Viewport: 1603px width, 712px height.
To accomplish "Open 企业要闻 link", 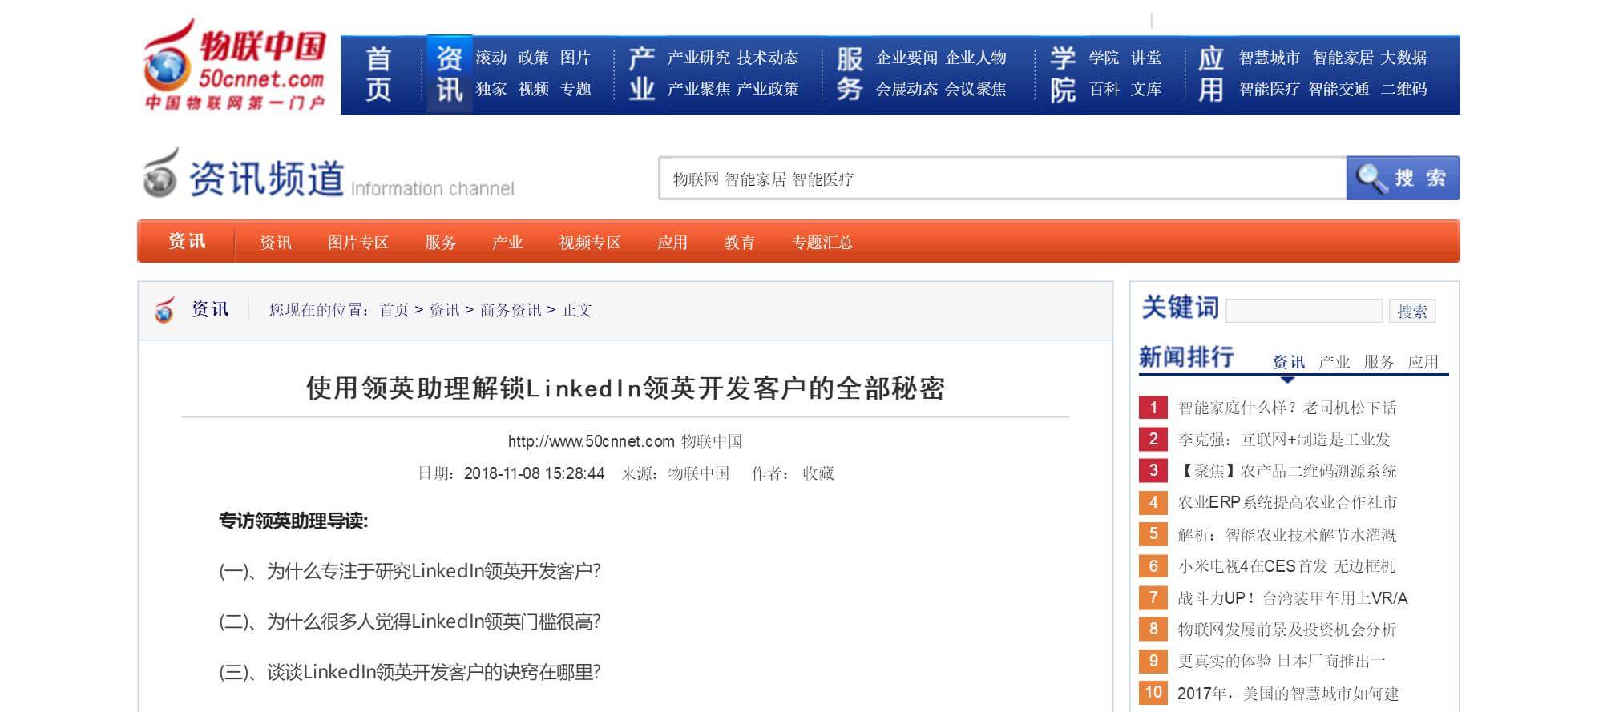I will (x=907, y=58).
